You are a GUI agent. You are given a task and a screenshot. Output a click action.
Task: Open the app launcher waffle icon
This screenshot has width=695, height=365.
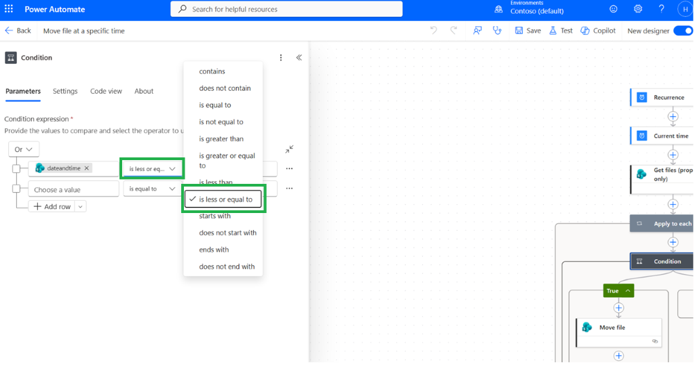[8, 9]
